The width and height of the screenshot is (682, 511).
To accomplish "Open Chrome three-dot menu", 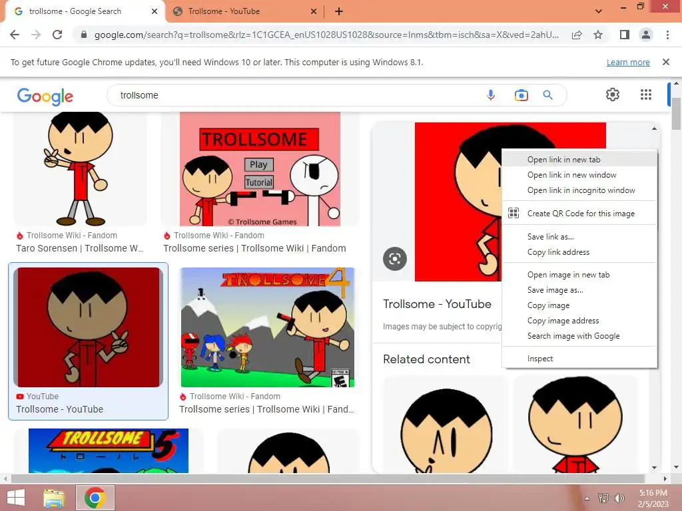I will tap(667, 35).
